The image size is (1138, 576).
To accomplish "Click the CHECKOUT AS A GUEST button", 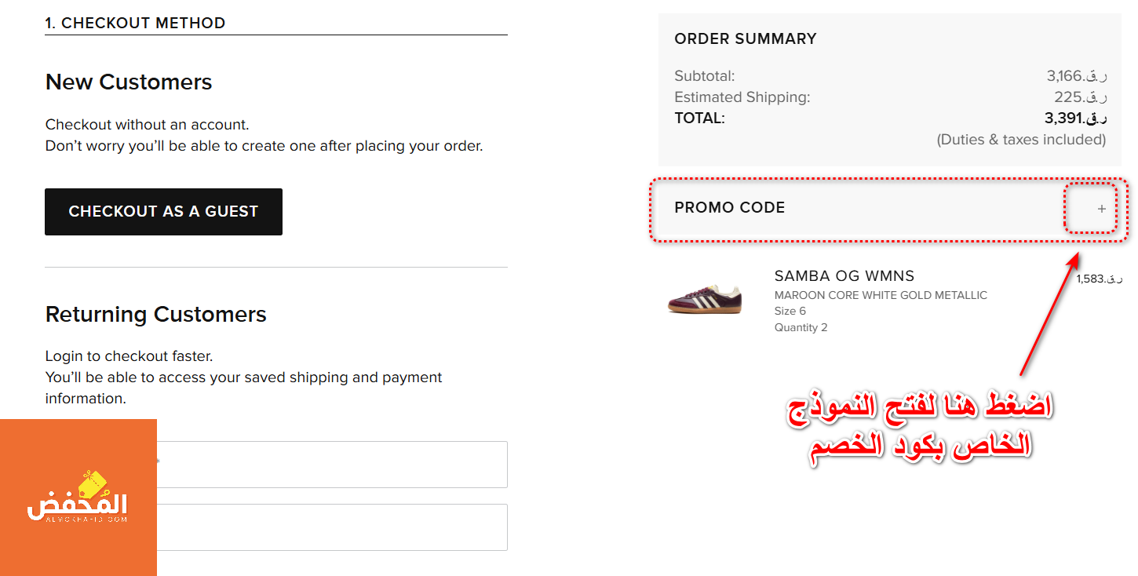I will tap(163, 212).
